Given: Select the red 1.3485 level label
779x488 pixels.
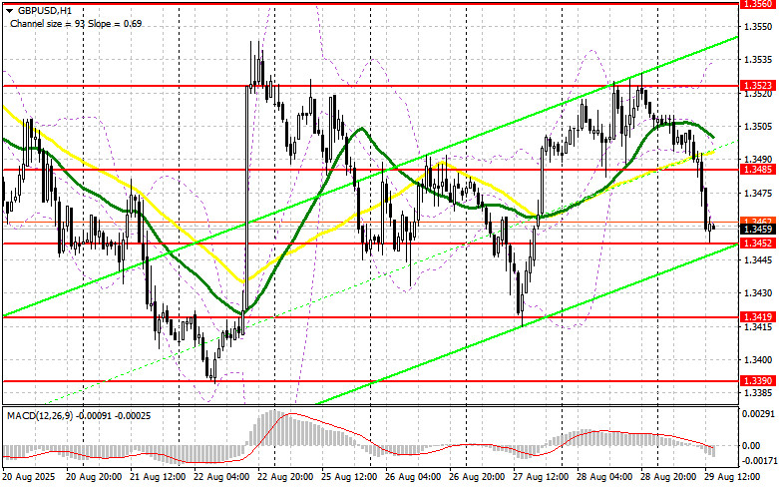Looking at the screenshot, I should 758,170.
